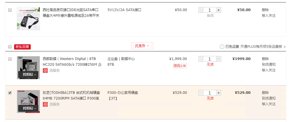This screenshot has width=291, height=122.
Task: Move power adapter to 移入关注
Action: pyautogui.click(x=269, y=16)
